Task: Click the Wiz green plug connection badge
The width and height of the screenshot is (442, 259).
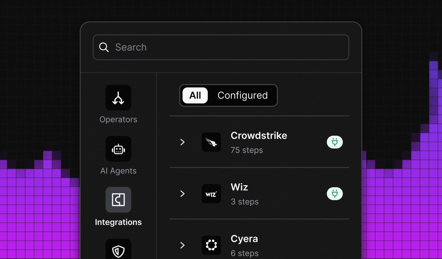Action: pyautogui.click(x=335, y=194)
